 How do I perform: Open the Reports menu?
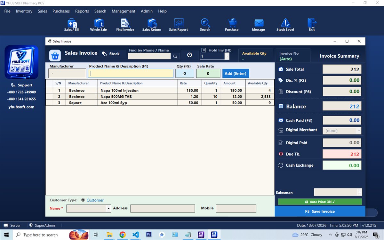tap(82, 11)
